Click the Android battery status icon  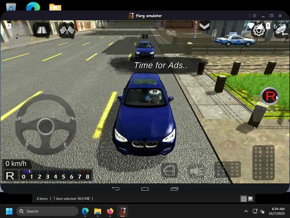point(268,26)
